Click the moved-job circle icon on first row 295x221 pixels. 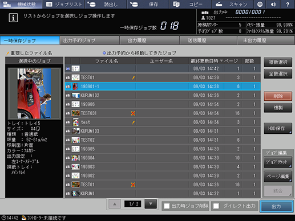coord(68,68)
